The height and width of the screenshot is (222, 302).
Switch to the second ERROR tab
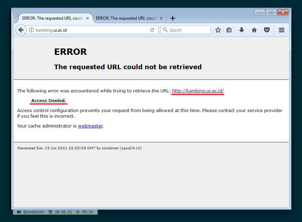point(125,18)
